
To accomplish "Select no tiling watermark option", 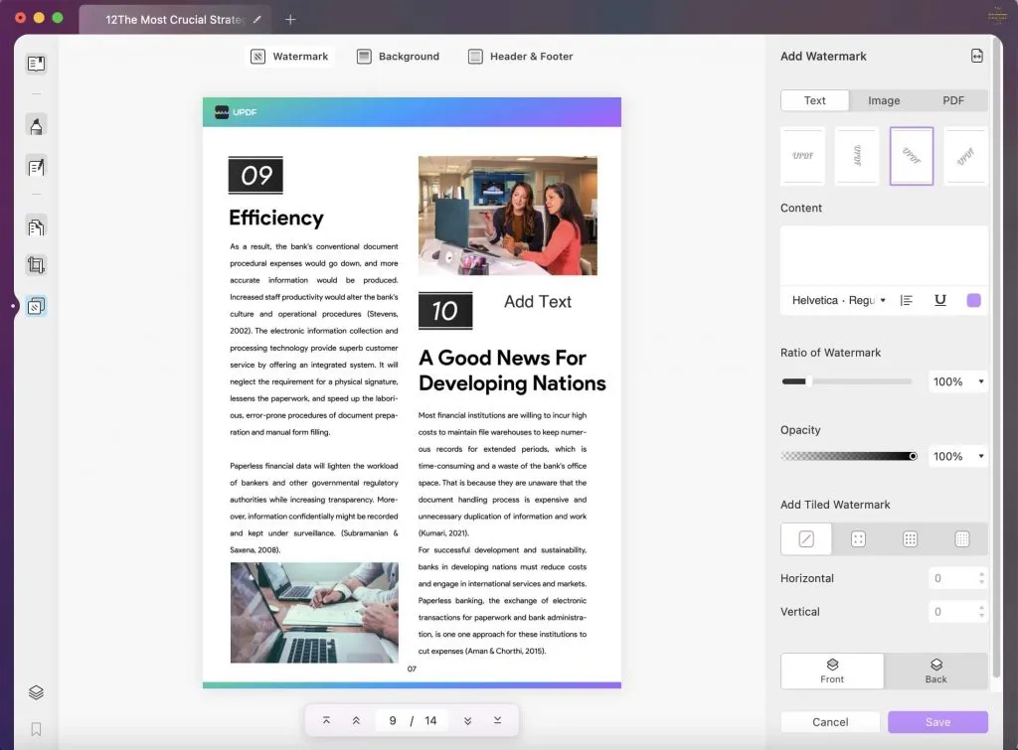I will pyautogui.click(x=806, y=539).
